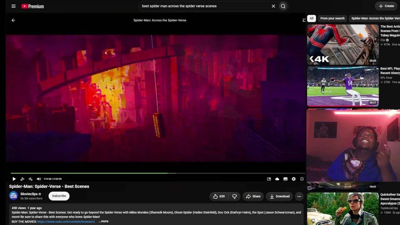Image resolution: width=400 pixels, height=225 pixels.
Task: Select the All filter chip
Action: 312,18
